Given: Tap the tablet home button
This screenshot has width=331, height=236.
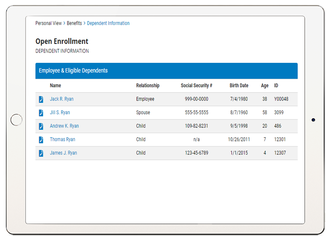Looking at the screenshot, I should click(x=17, y=120).
